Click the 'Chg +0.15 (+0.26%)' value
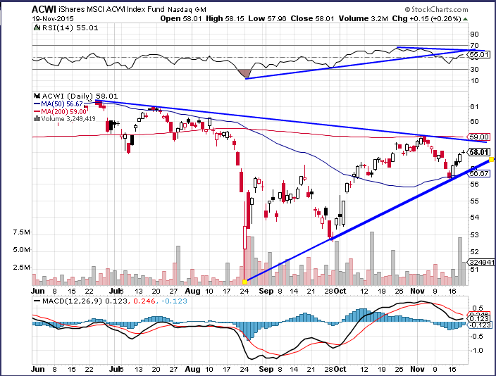The height and width of the screenshot is (376, 496). 427,18
